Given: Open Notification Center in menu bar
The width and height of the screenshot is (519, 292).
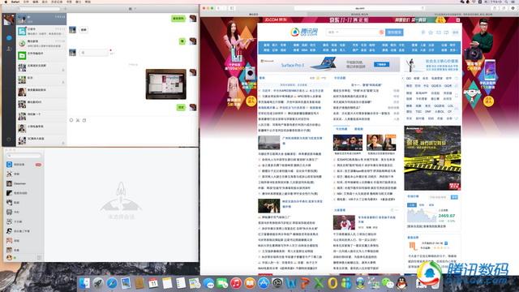Looking at the screenshot, I should click(x=513, y=2).
